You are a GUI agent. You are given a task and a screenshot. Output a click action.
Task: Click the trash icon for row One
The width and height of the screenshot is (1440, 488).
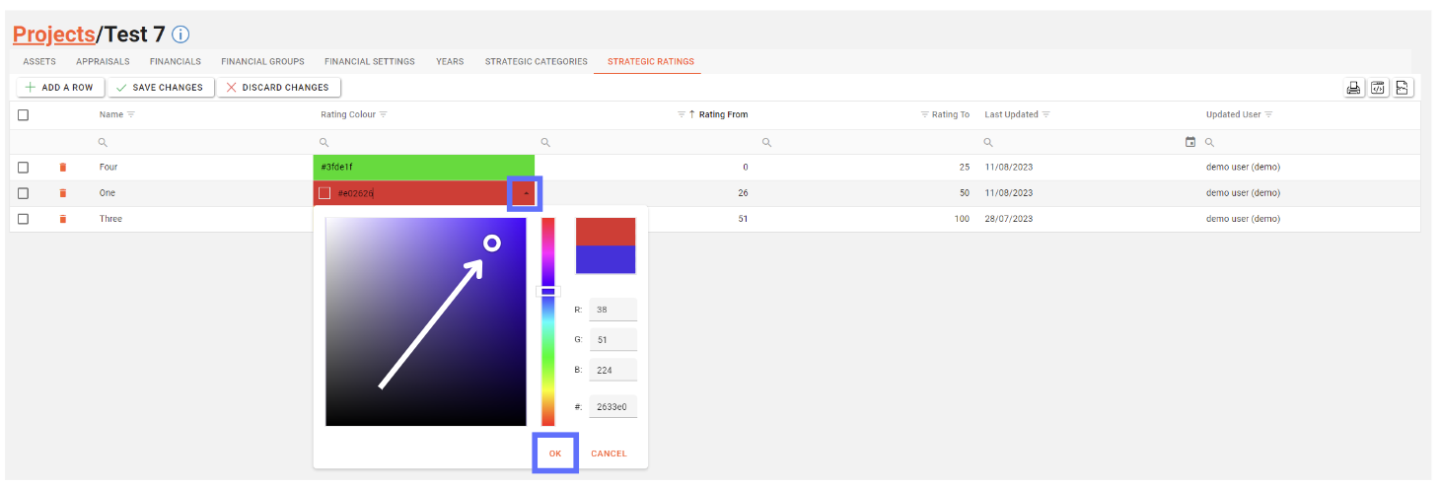(63, 193)
